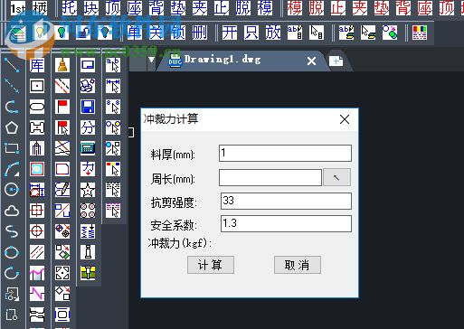
Task: Click the 删 delete layer icon
Action: [200, 33]
